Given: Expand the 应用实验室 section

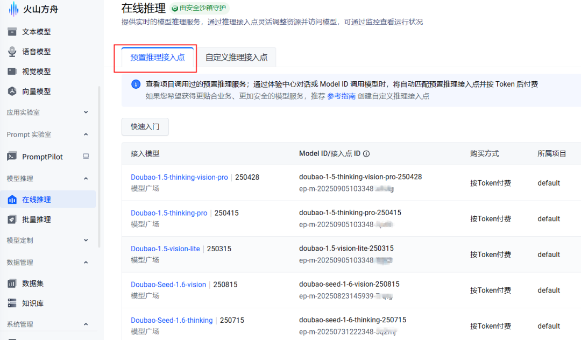Looking at the screenshot, I should 86,112.
